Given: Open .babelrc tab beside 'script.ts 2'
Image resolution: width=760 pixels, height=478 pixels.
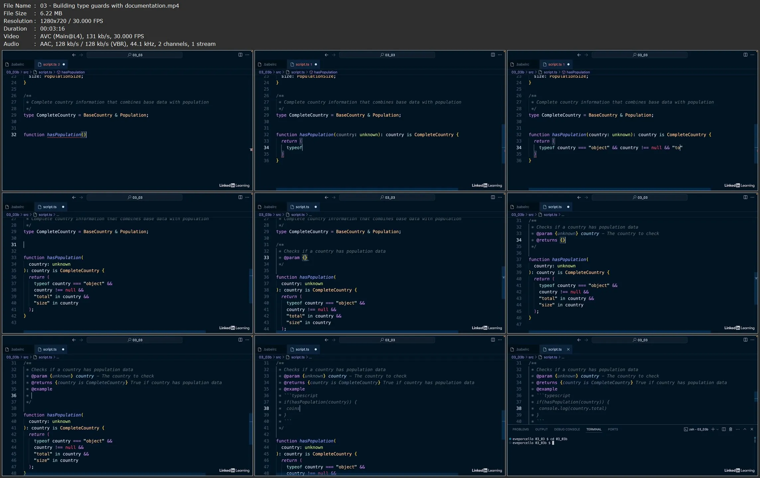Looking at the screenshot, I should tap(17, 64).
